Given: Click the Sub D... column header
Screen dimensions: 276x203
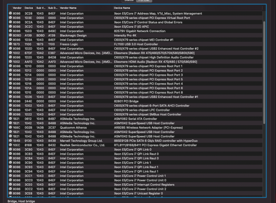Looking at the screenshot, I should tap(53, 8).
